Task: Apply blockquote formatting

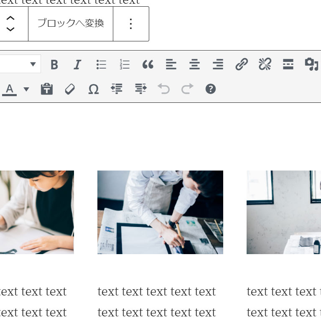Action: coord(148,64)
